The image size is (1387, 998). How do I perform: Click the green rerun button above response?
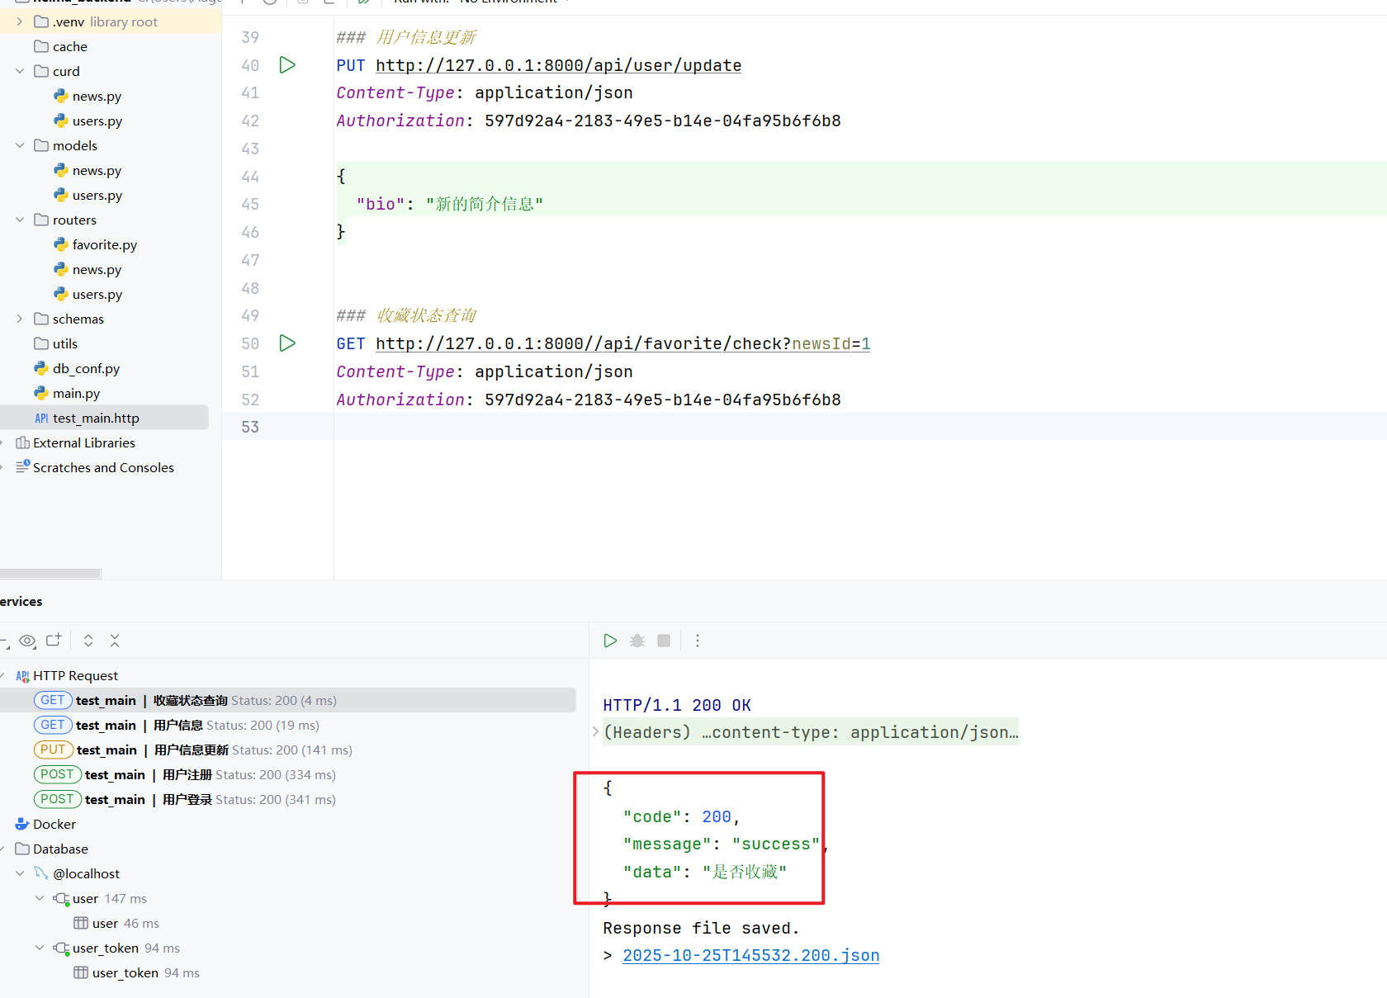(x=610, y=641)
